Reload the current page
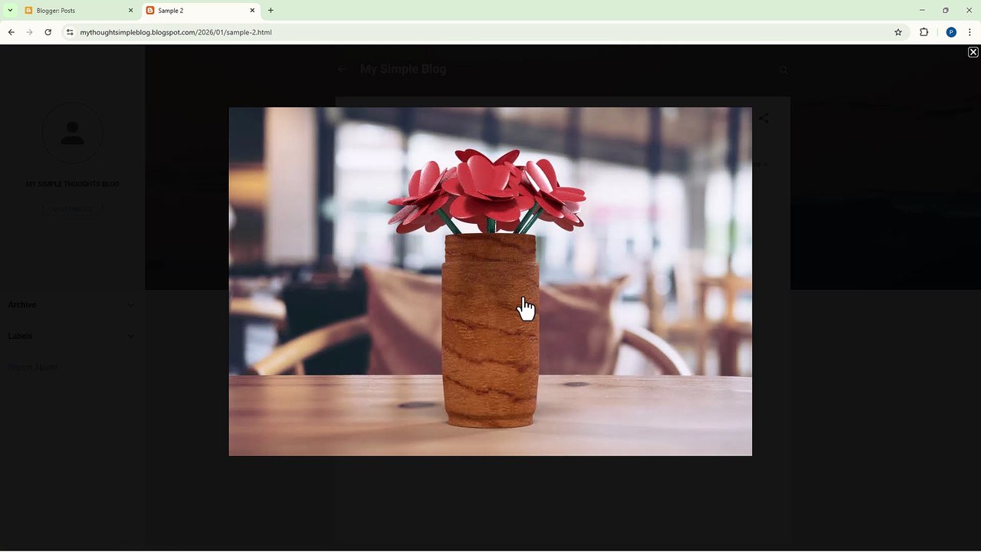Image resolution: width=981 pixels, height=552 pixels. (x=48, y=32)
